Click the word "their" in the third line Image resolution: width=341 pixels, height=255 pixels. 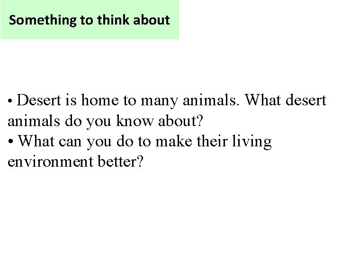click(x=212, y=141)
